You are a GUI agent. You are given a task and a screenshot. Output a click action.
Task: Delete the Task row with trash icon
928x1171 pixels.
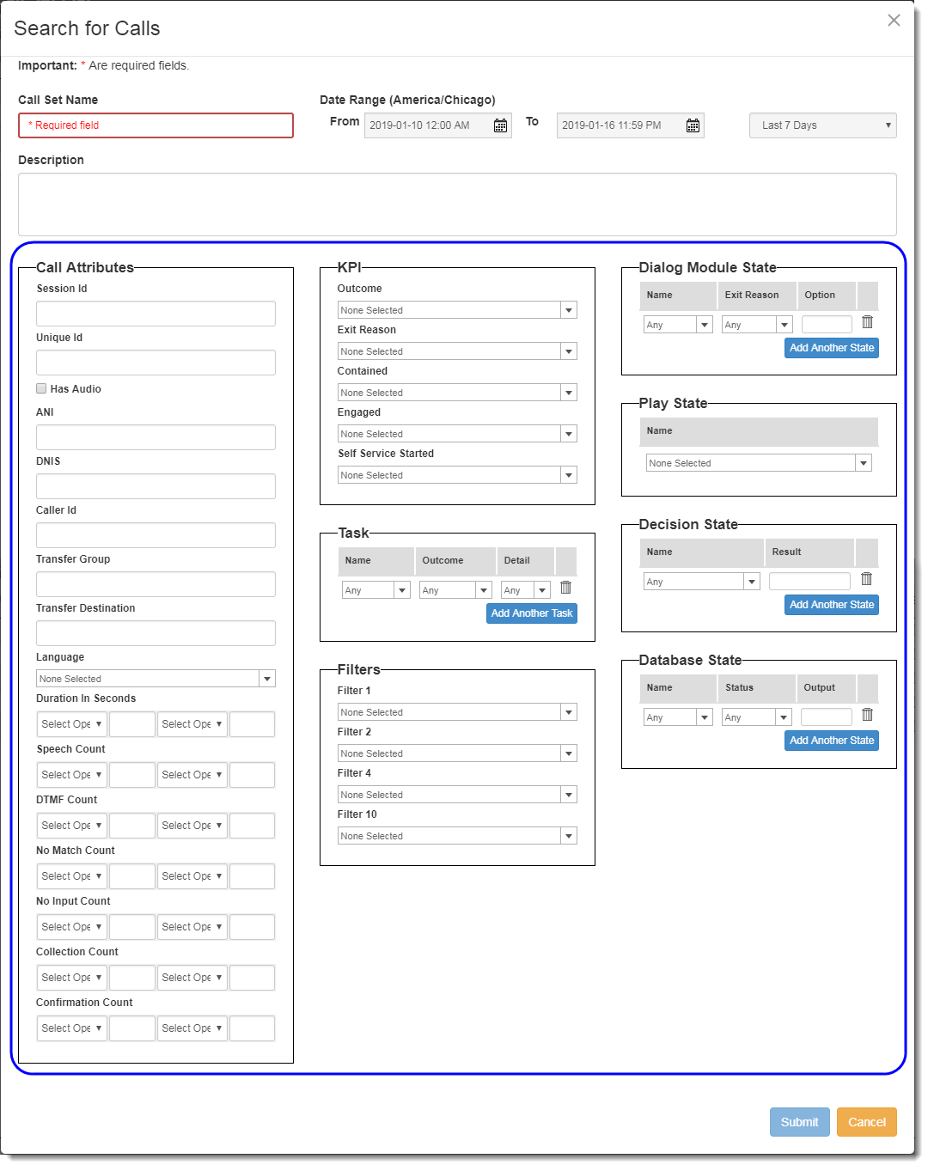tap(565, 588)
